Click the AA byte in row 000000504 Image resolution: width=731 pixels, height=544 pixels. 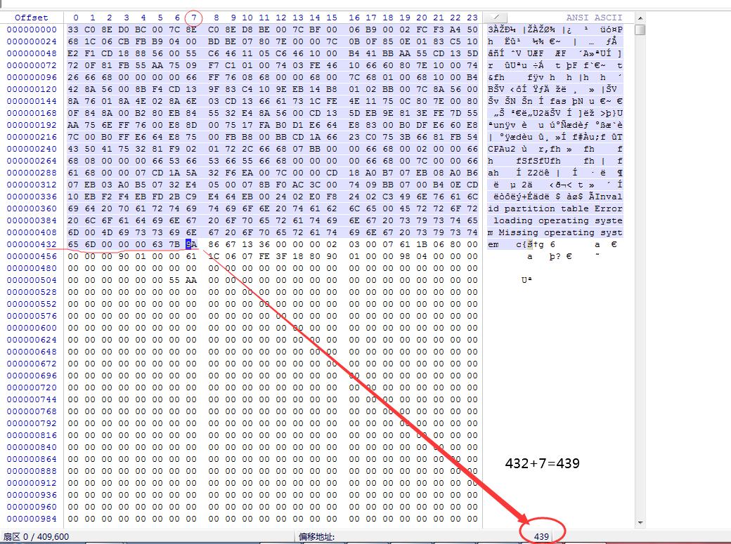pos(191,280)
